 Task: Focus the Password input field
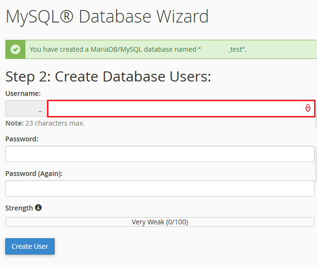point(160,154)
